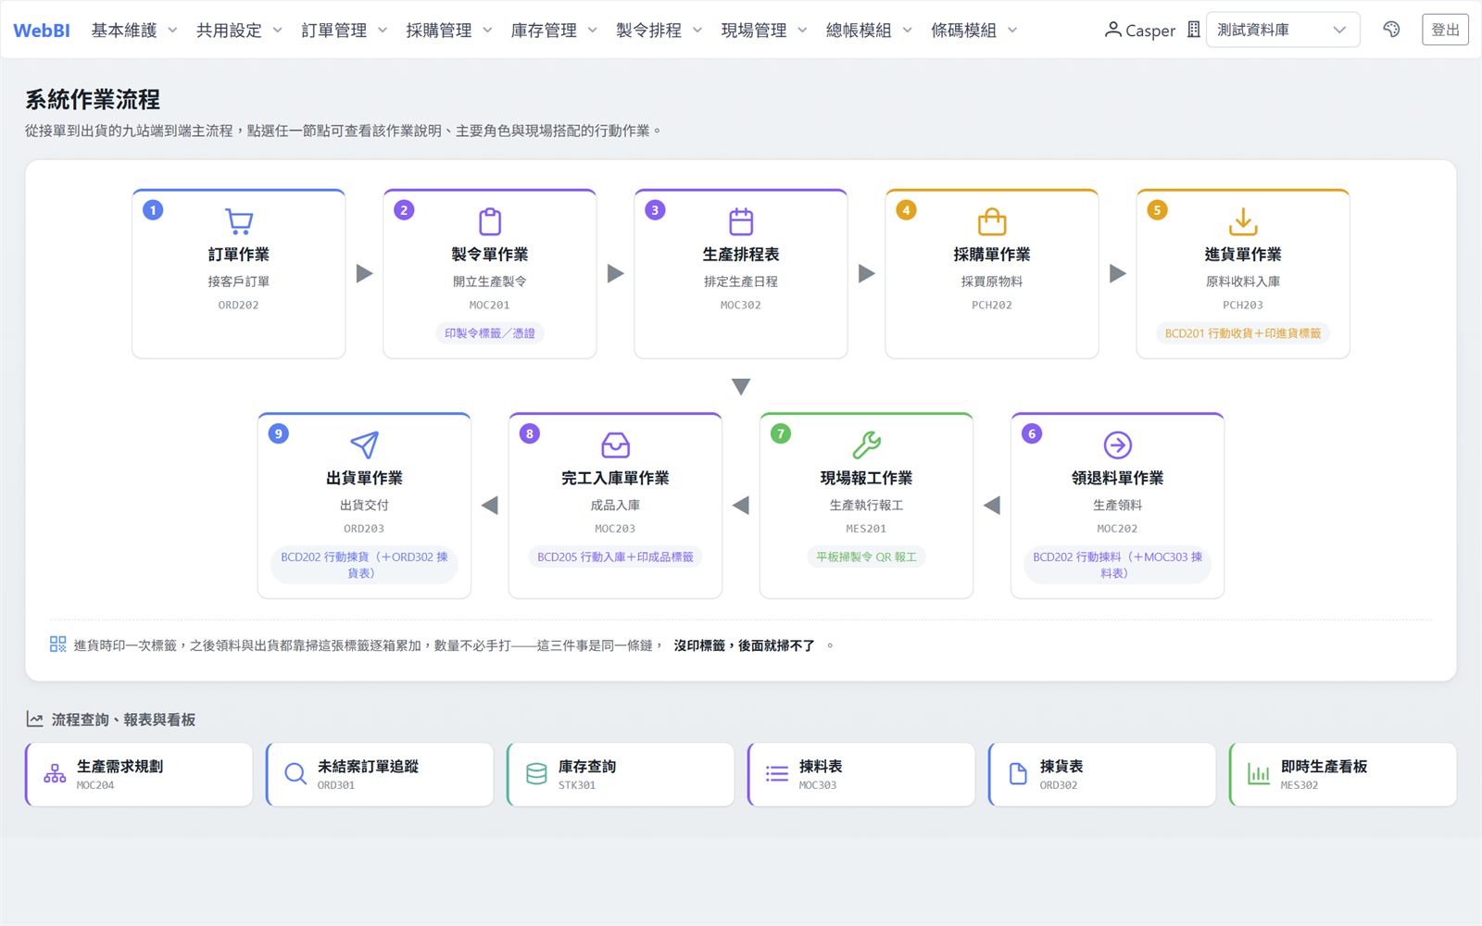Screen dimensions: 1482x926
Task: Click the shopping bag icon in 採購單作業
Action: click(992, 222)
